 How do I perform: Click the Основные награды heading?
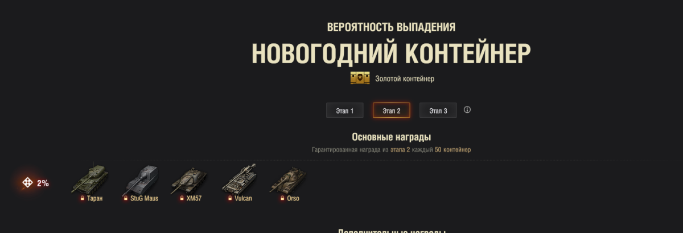(392, 137)
